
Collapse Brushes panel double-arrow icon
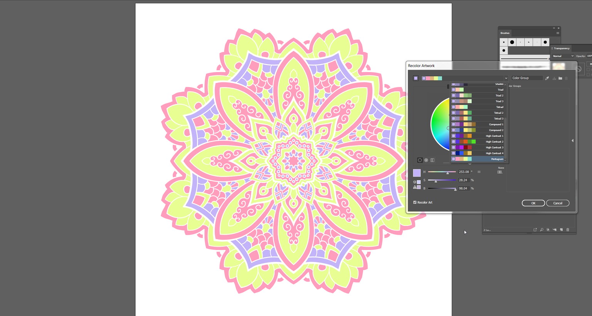pos(554,28)
